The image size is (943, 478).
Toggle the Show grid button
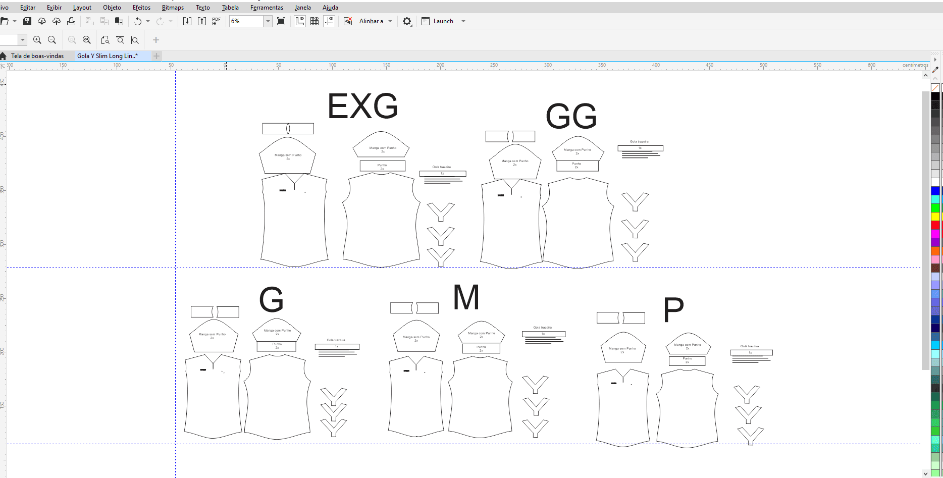point(315,21)
